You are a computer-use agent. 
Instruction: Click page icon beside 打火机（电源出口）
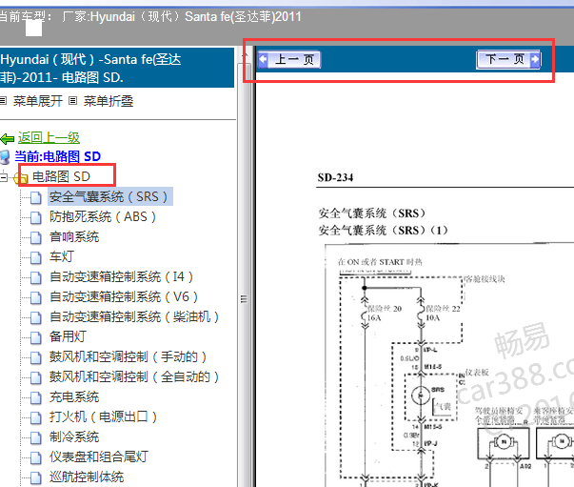(x=35, y=417)
